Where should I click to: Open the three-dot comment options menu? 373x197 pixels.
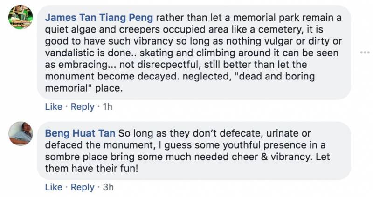tap(365, 53)
